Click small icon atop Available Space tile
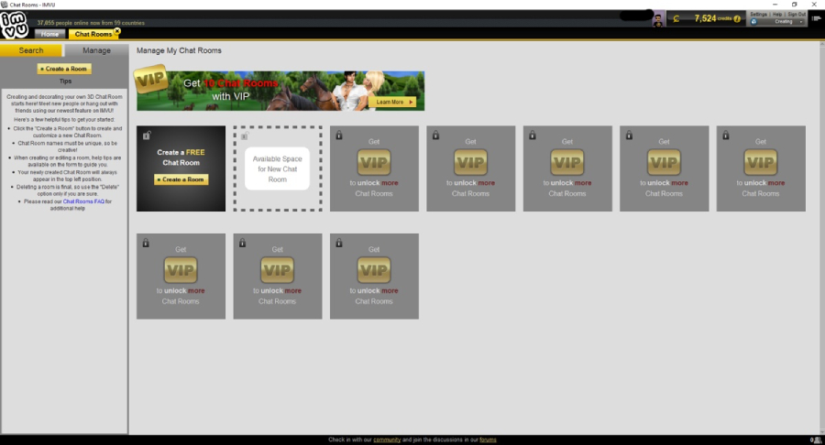Image resolution: width=825 pixels, height=445 pixels. point(244,136)
